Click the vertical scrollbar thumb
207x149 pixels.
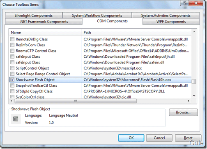coord(194,81)
